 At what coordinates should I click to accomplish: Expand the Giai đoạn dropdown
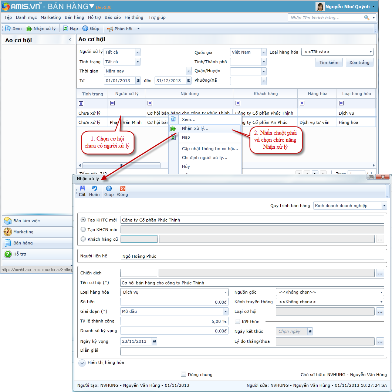[225, 311]
